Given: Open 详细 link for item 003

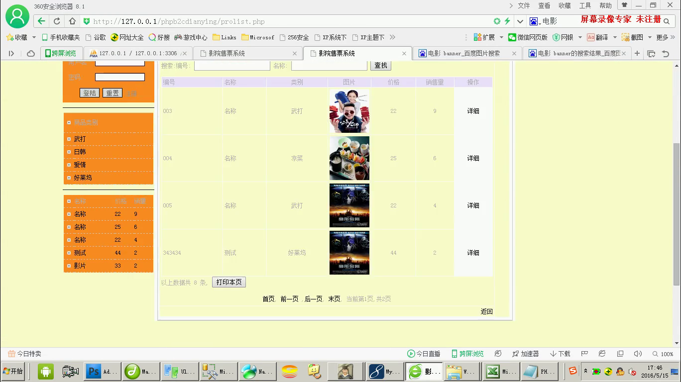Looking at the screenshot, I should coord(473,111).
